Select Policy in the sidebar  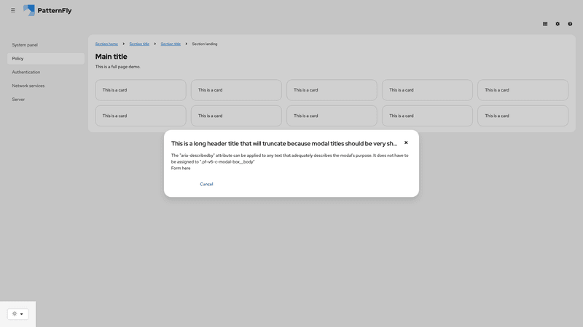46,59
